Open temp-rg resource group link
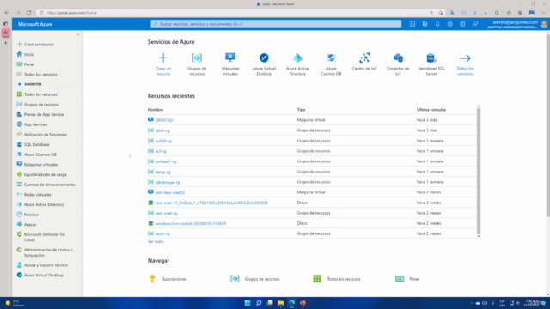 click(162, 172)
